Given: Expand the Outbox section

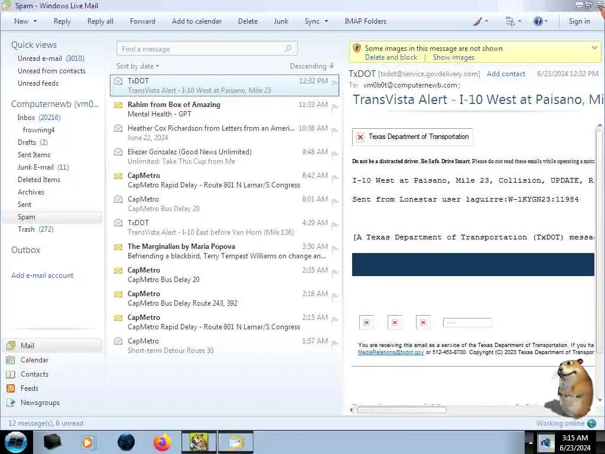Looking at the screenshot, I should coord(26,250).
